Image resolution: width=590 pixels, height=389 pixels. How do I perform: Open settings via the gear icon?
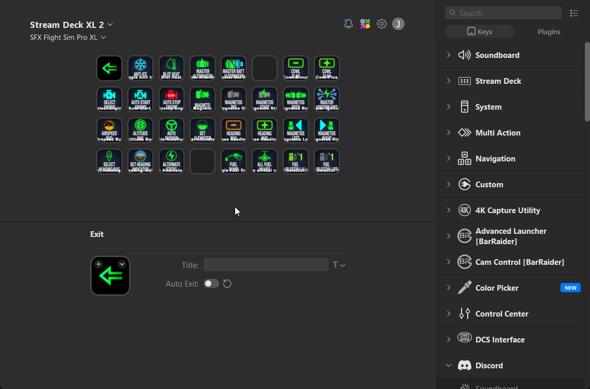click(382, 24)
